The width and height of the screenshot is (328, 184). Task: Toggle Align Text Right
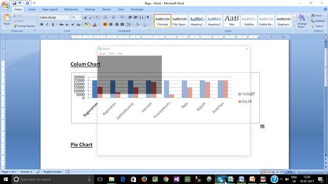click(x=116, y=25)
